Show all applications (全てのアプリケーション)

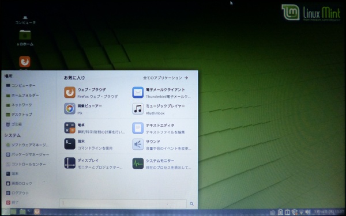pos(166,78)
